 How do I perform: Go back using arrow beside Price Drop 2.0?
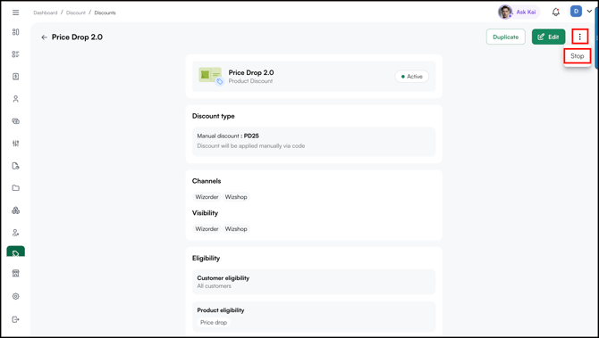pos(45,37)
